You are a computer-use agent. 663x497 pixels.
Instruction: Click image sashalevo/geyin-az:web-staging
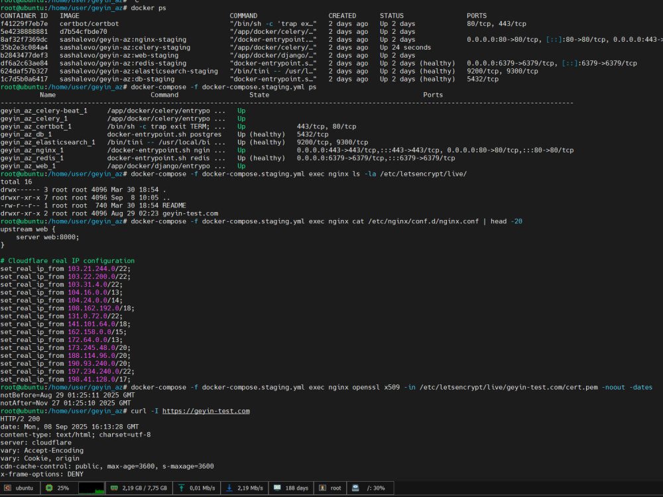pyautogui.click(x=119, y=56)
